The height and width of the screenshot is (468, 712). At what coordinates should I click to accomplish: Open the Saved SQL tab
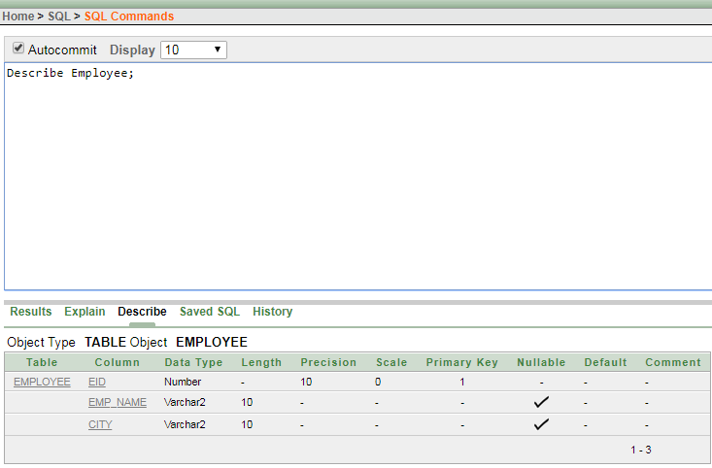coord(210,312)
